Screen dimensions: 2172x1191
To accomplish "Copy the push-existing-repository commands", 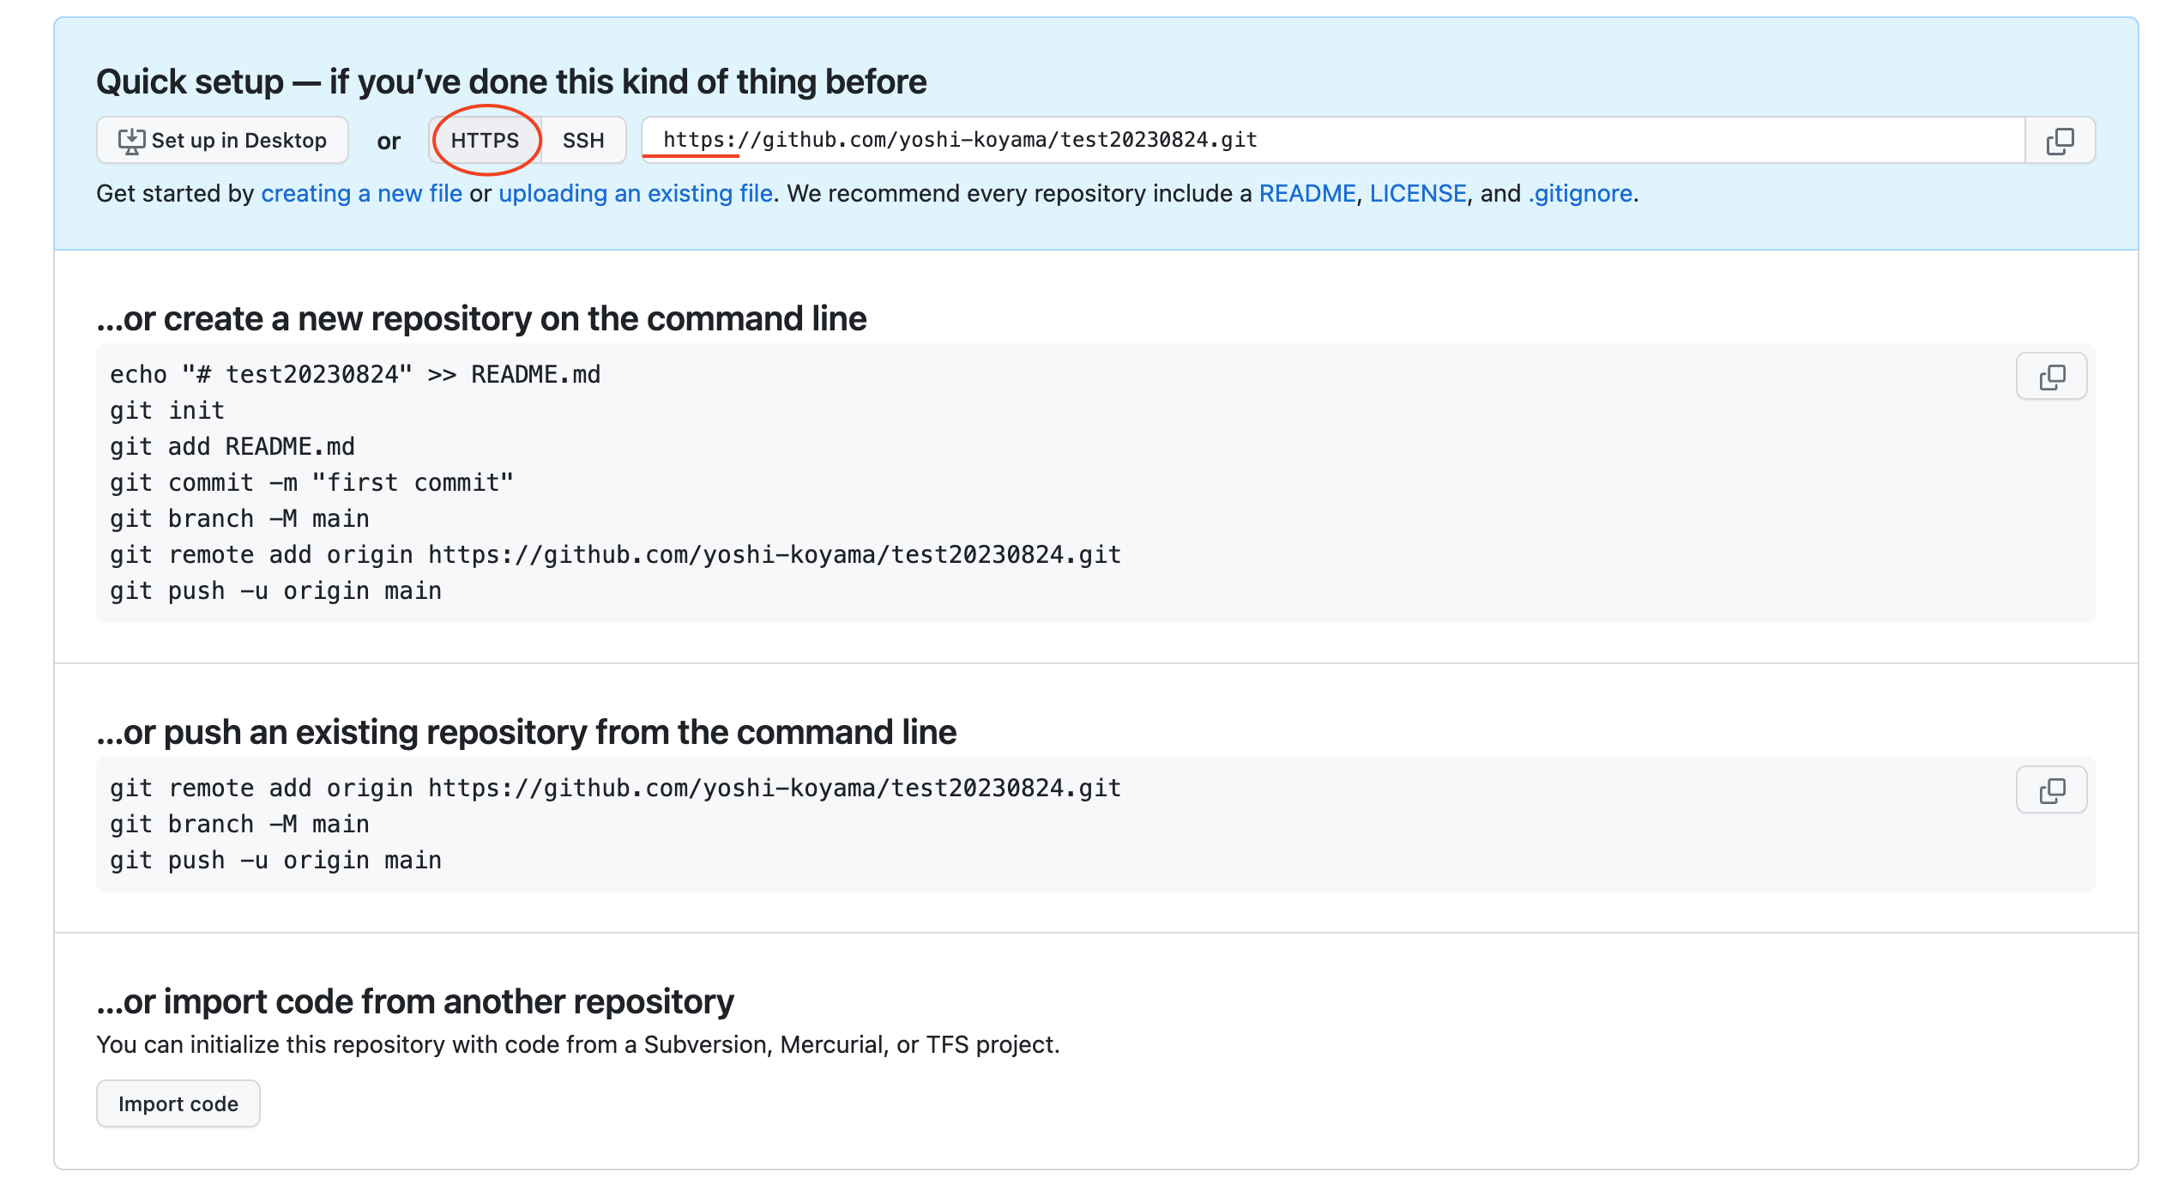I will (2051, 789).
